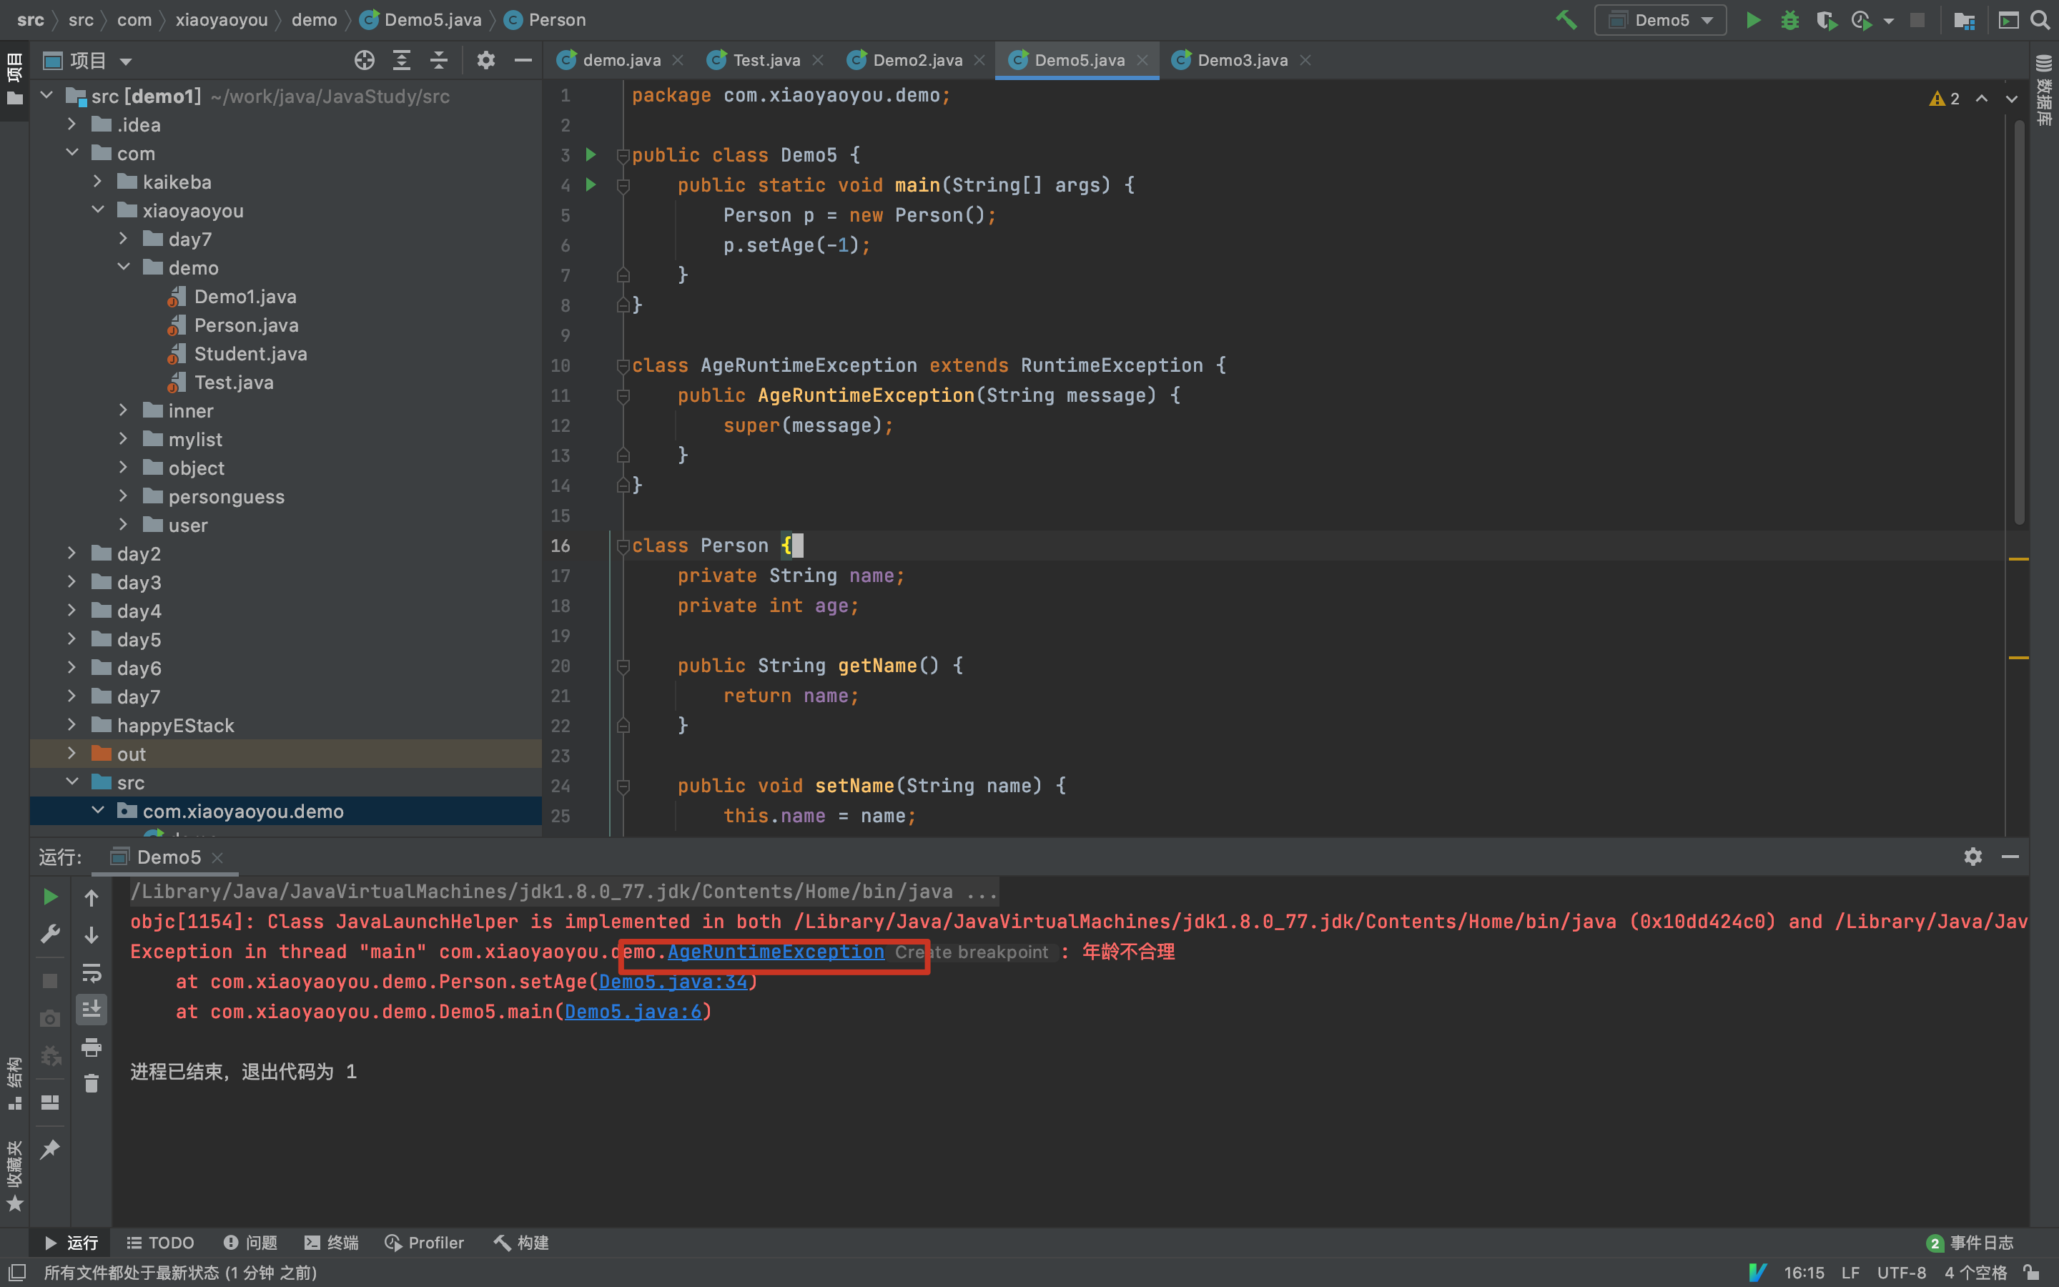Image resolution: width=2059 pixels, height=1287 pixels.
Task: Open the 构建 build tool window
Action: tap(520, 1243)
